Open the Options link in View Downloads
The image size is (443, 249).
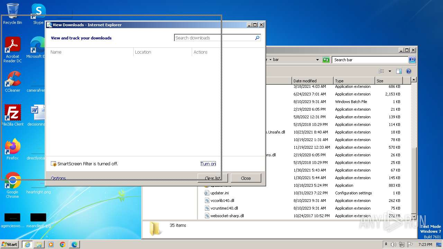tap(58, 178)
